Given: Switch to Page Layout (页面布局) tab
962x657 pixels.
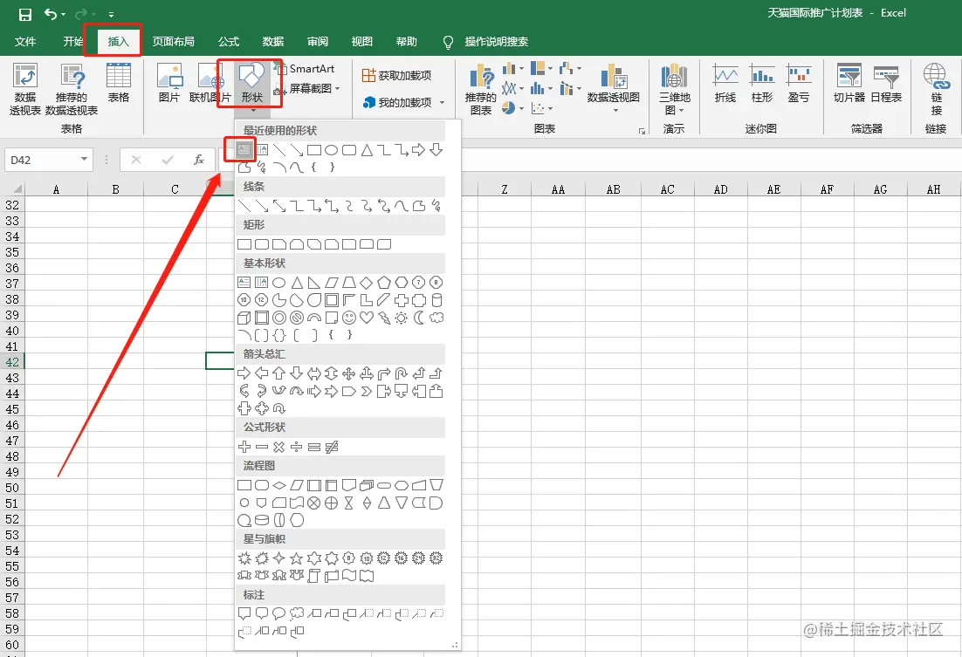Looking at the screenshot, I should pyautogui.click(x=174, y=42).
